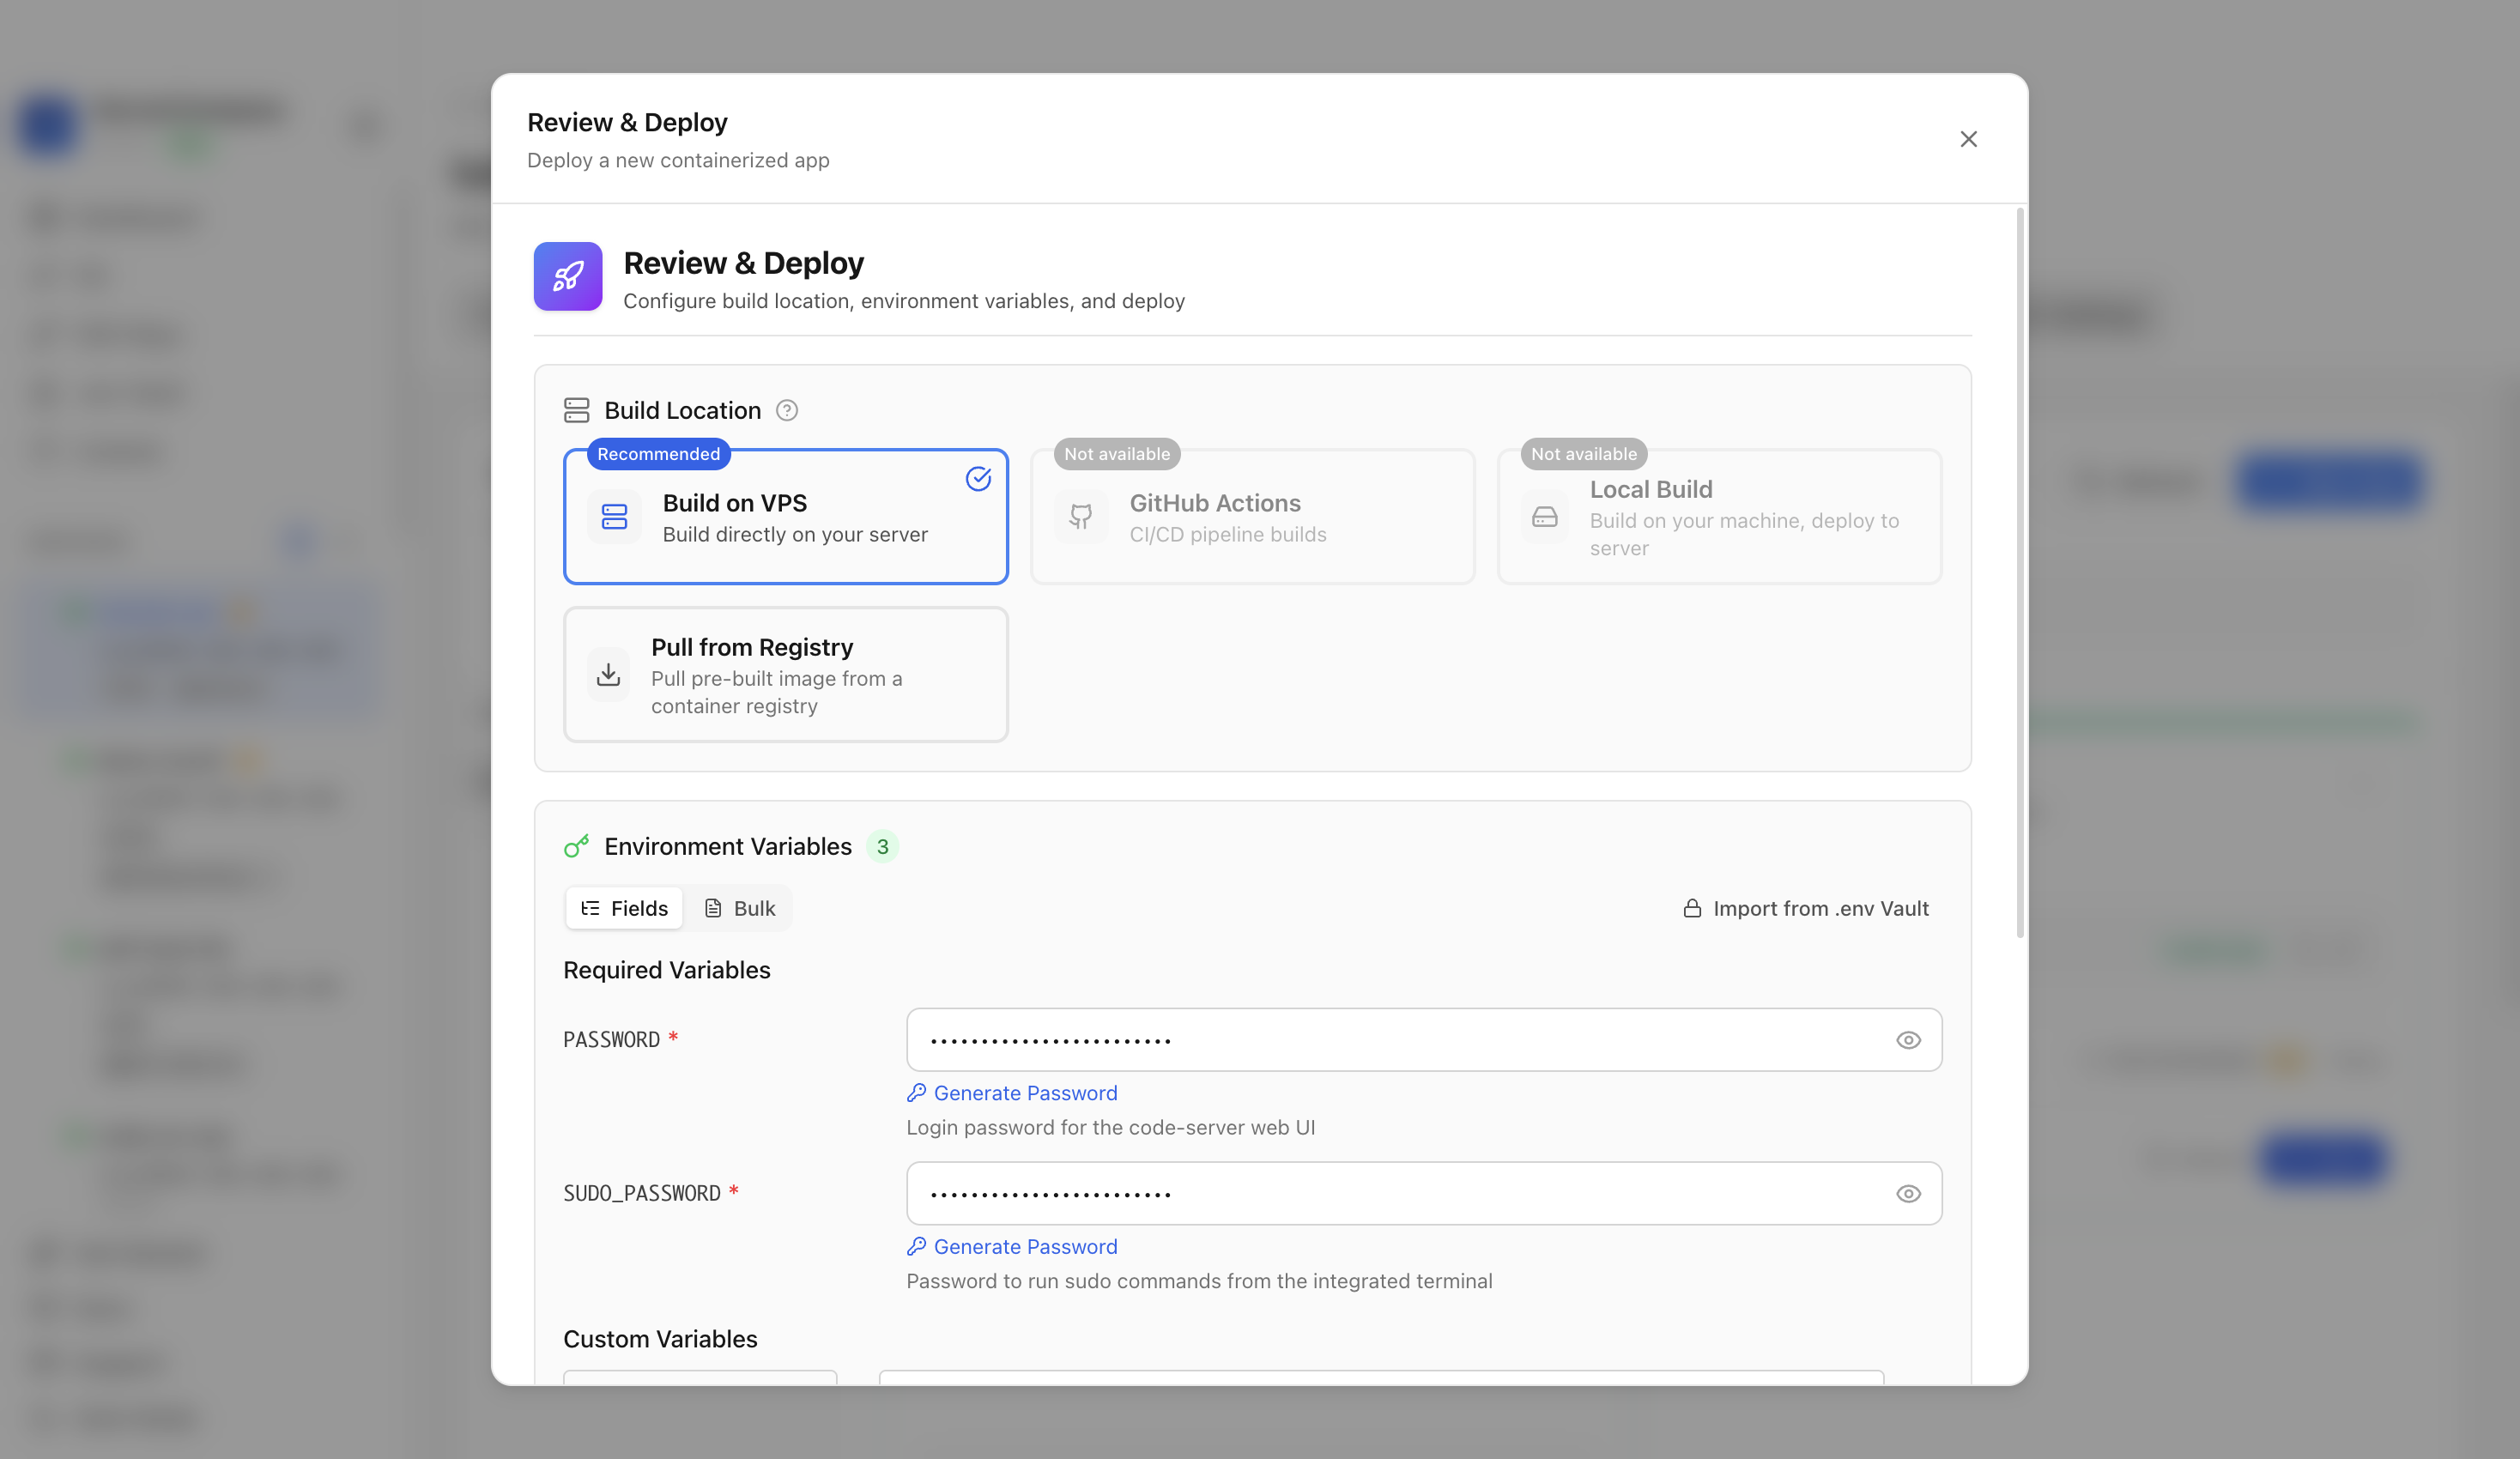This screenshot has width=2520, height=1459.
Task: Click the Pull from Registry download icon
Action: click(x=608, y=675)
